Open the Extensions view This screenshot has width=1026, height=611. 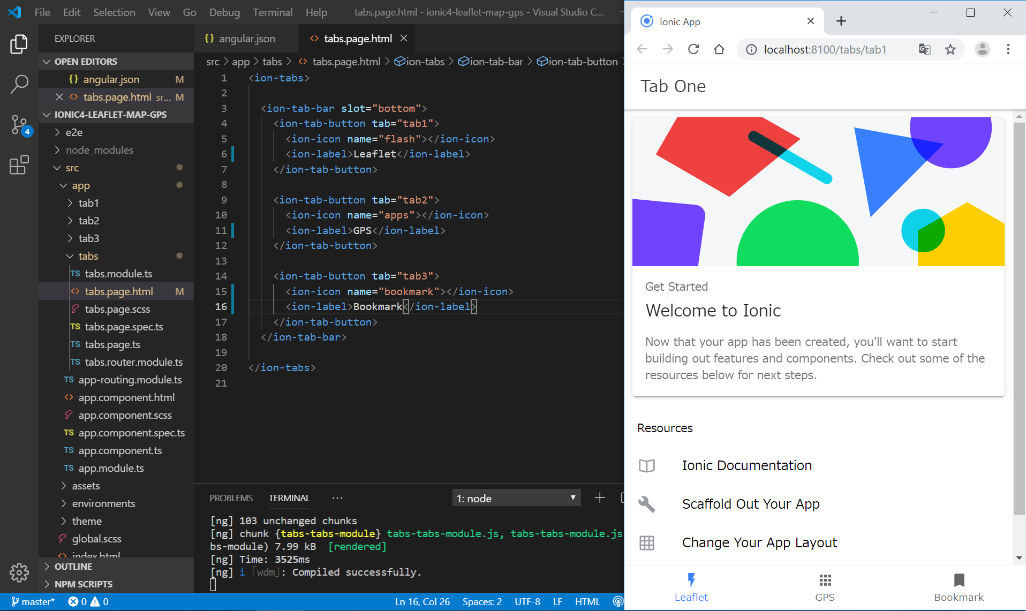click(x=19, y=165)
